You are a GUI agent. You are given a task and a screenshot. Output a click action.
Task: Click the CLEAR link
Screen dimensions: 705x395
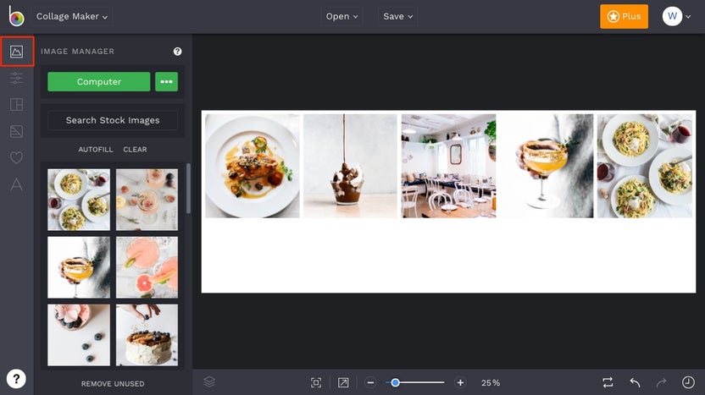(x=135, y=150)
